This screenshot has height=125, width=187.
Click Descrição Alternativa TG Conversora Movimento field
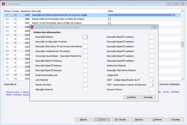pos(85,46)
